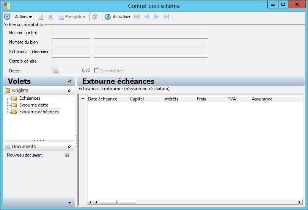Click the grid scrollbar left arrow

96,202
